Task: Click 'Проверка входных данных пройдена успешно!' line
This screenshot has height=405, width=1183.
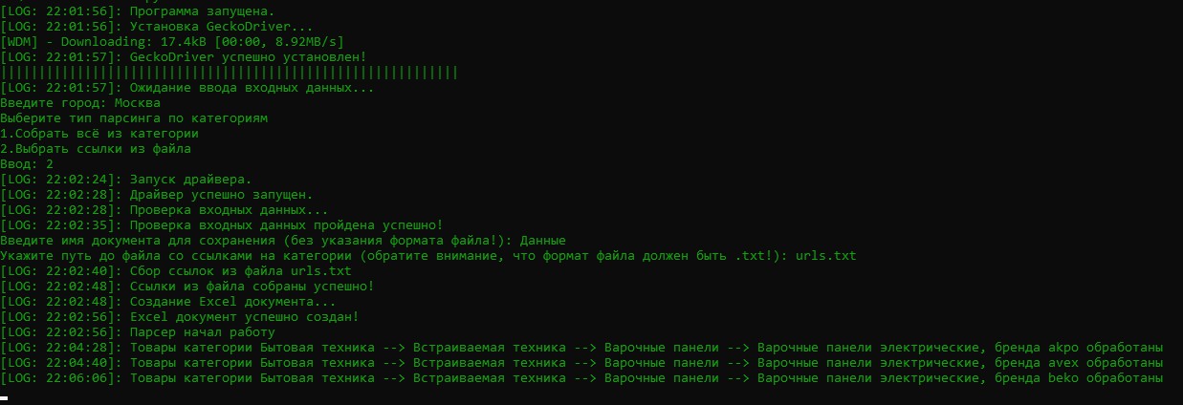Action: pyautogui.click(x=286, y=224)
